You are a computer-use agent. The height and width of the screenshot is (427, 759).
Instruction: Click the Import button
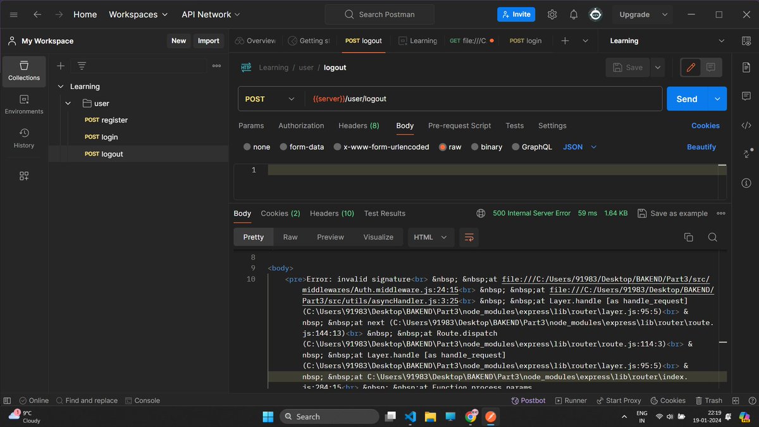click(x=208, y=40)
